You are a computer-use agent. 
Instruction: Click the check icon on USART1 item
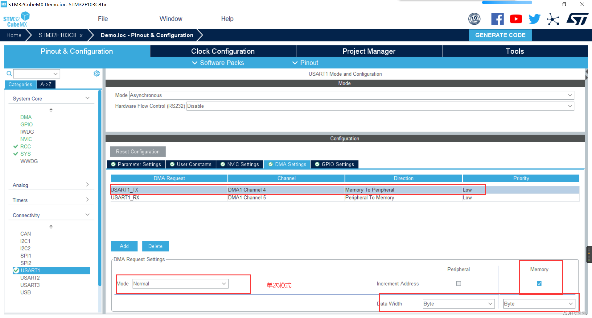click(16, 270)
